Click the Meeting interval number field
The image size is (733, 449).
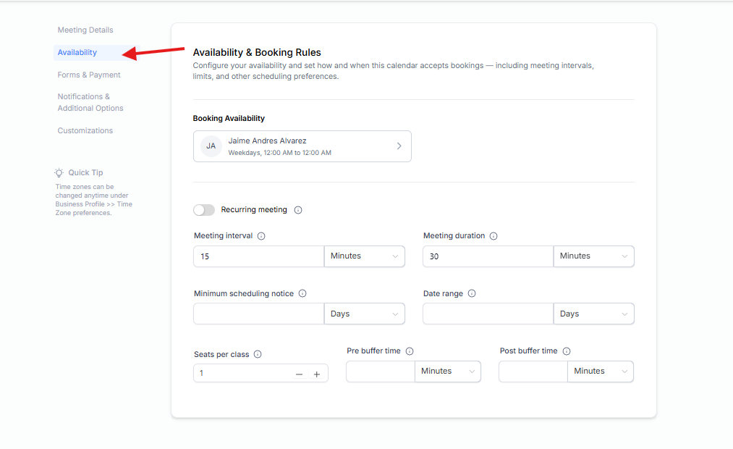coord(258,256)
